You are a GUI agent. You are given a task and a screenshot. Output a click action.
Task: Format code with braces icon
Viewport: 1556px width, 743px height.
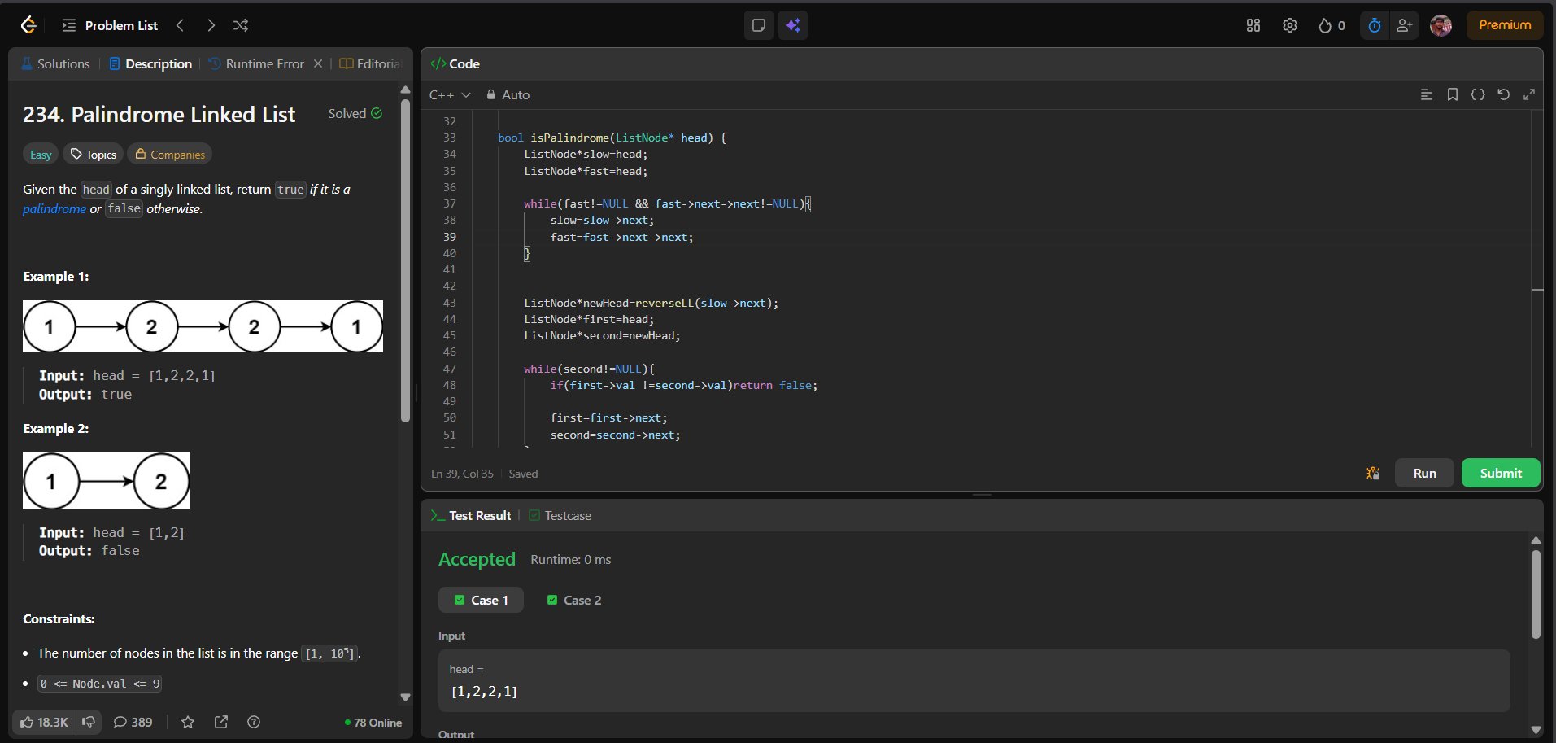(x=1478, y=94)
